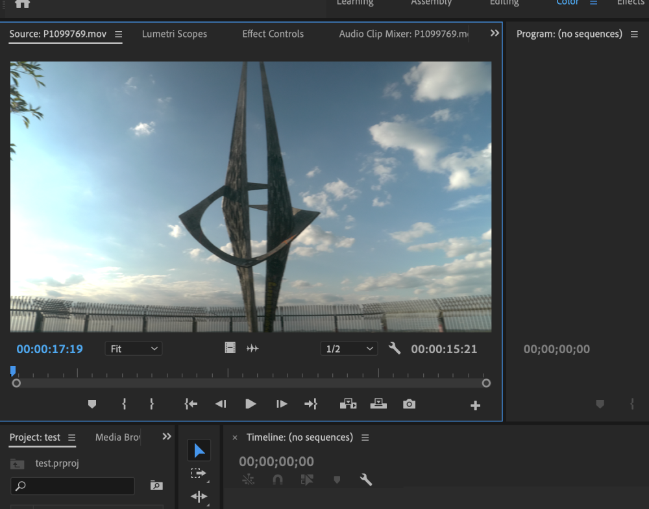Open the Button Editor plus button
The width and height of the screenshot is (649, 509).
point(475,406)
